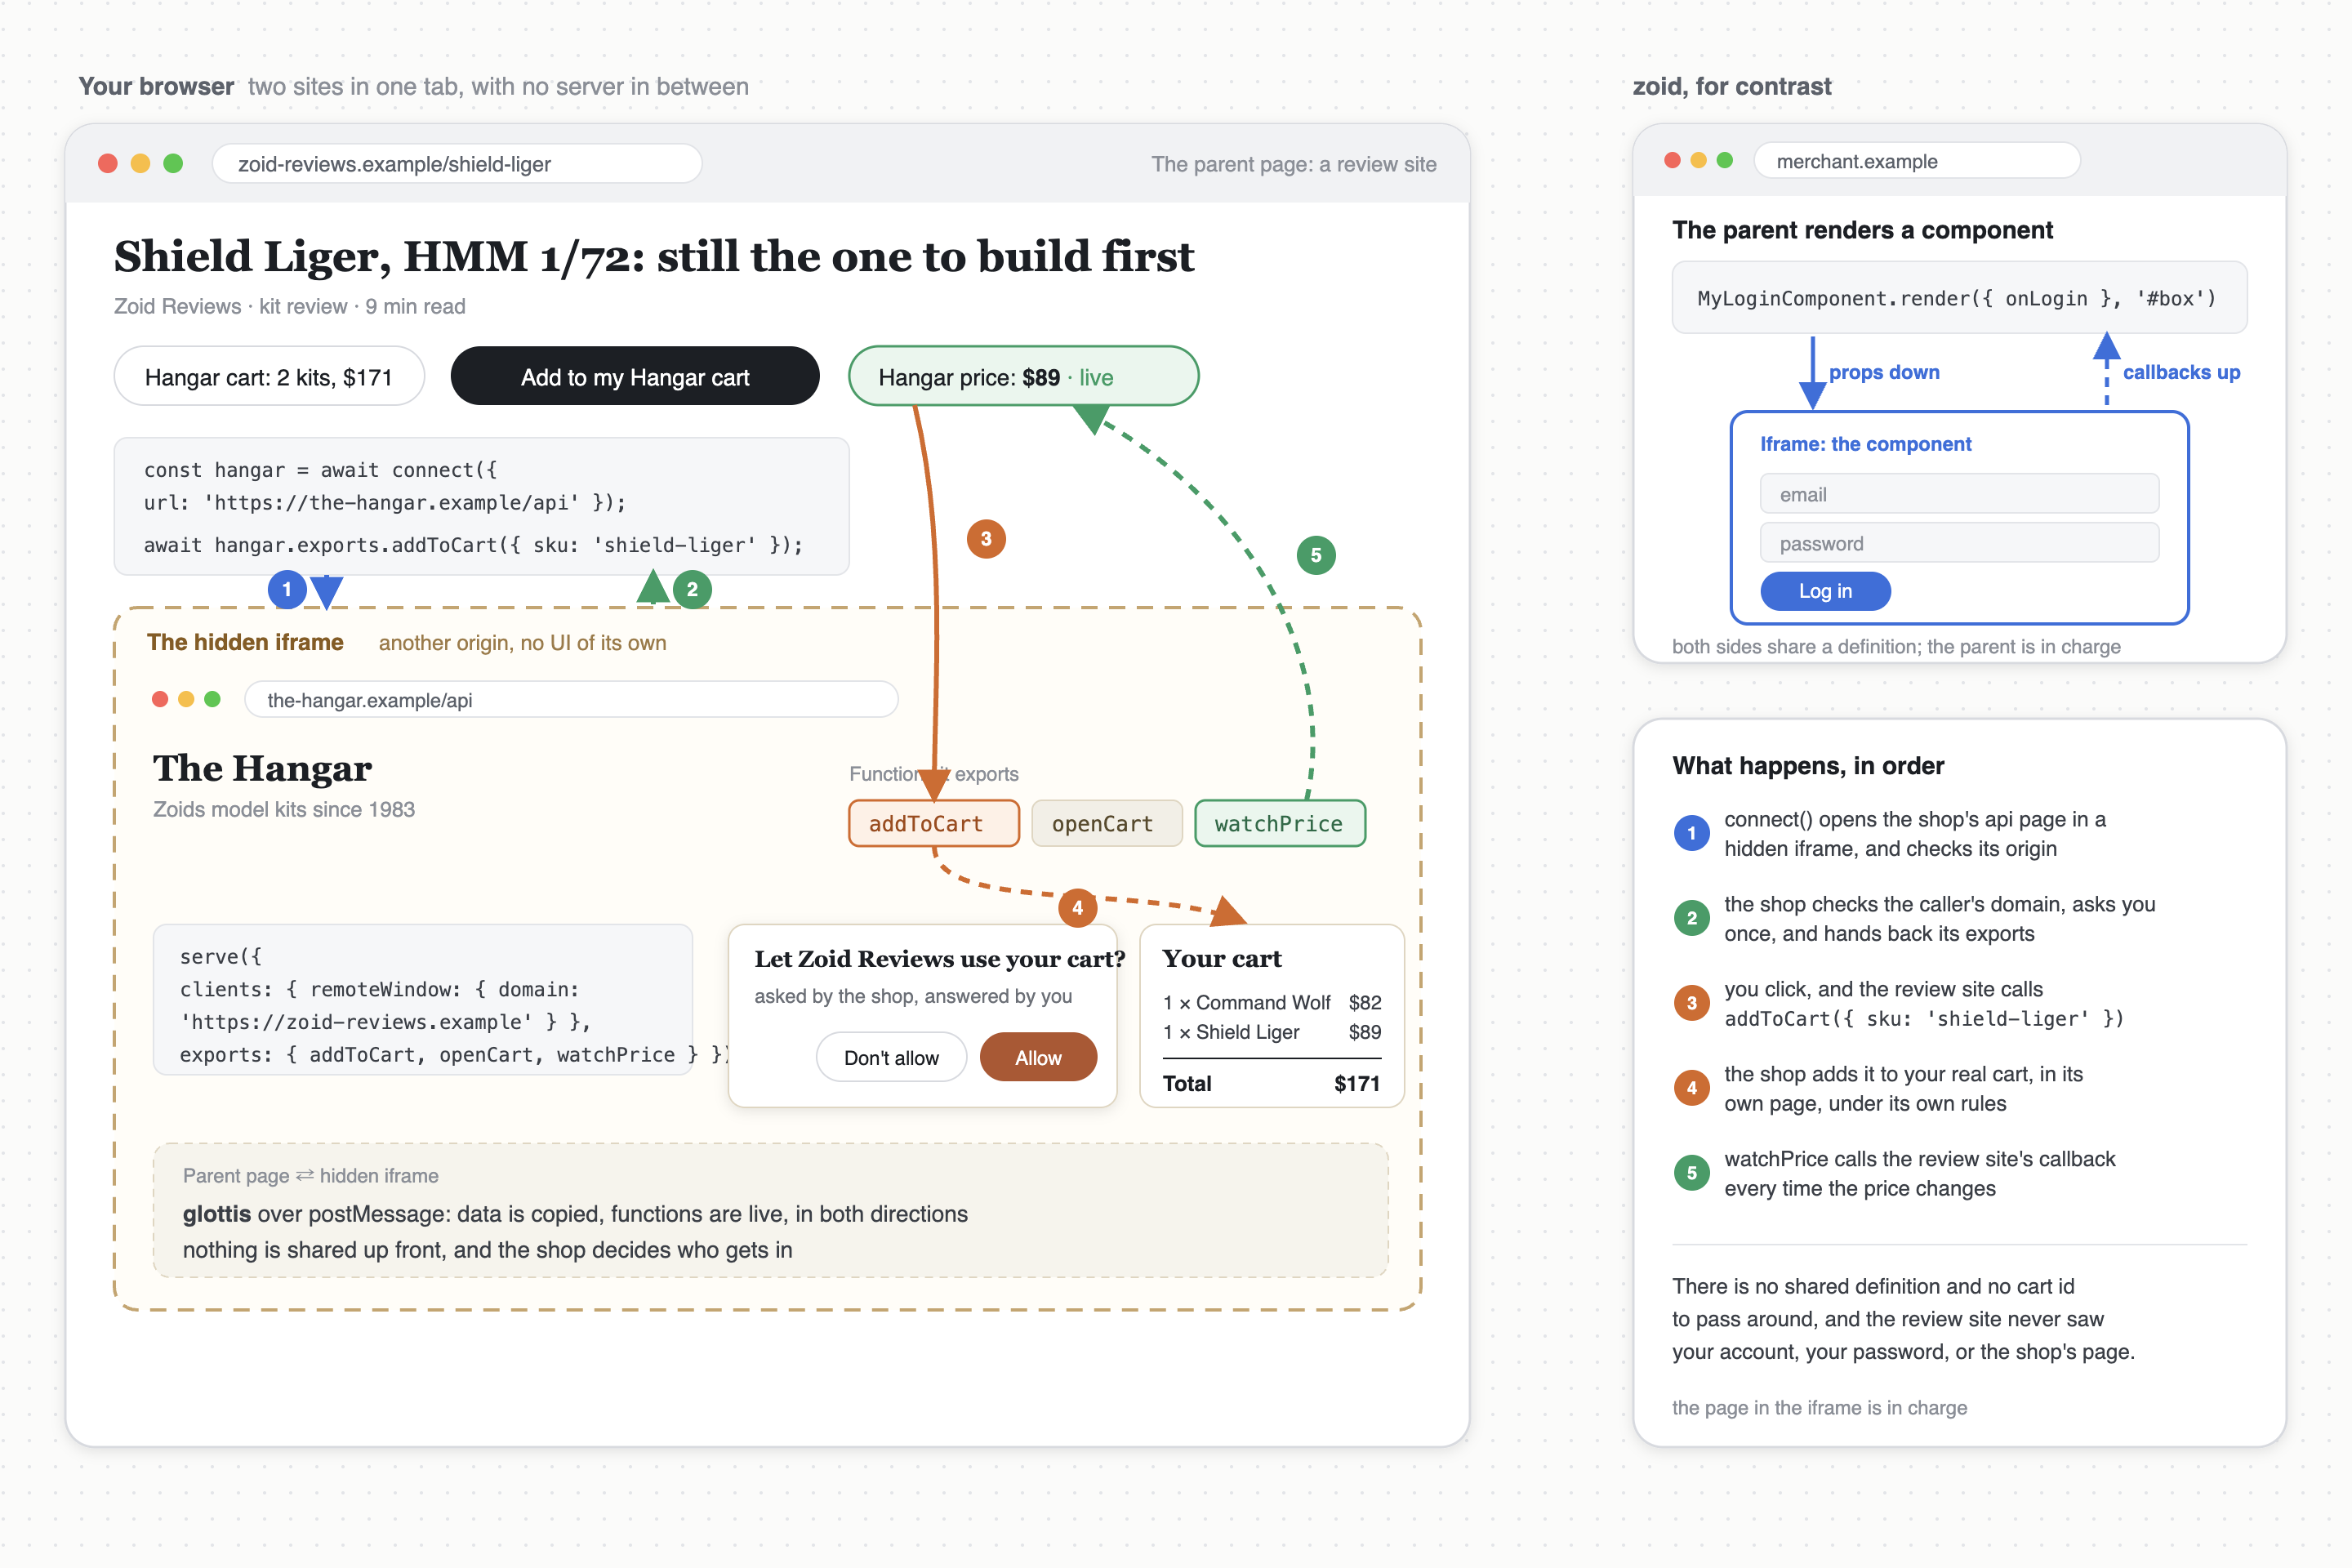Click 'the shop checks the caller's domain' step
The width and height of the screenshot is (2352, 1568).
tap(1939, 918)
